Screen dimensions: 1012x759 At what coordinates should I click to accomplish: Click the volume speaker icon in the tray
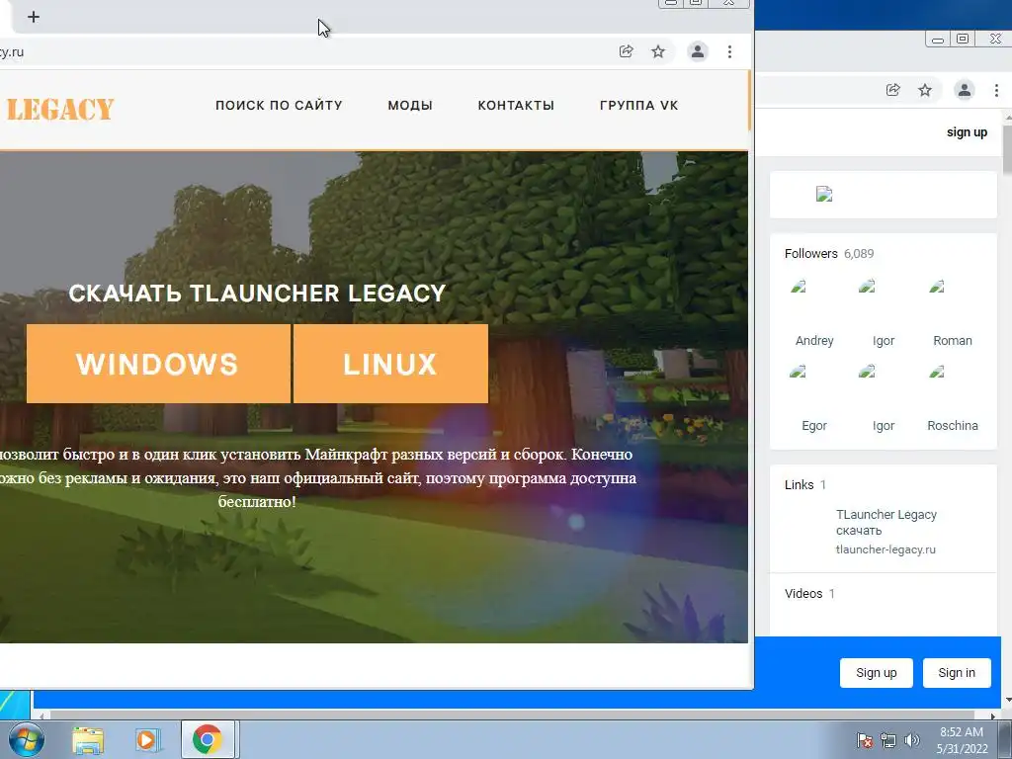pyautogui.click(x=912, y=741)
